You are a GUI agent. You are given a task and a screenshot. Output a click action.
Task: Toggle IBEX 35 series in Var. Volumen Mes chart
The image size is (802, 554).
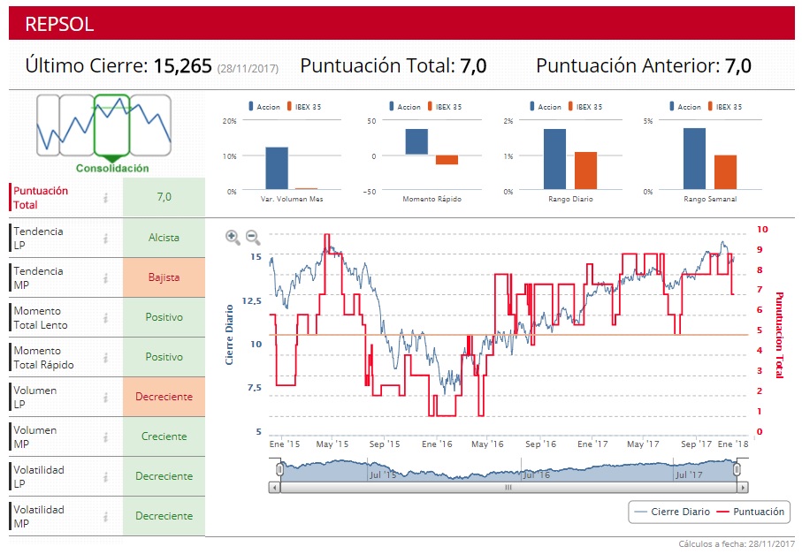[x=304, y=106]
